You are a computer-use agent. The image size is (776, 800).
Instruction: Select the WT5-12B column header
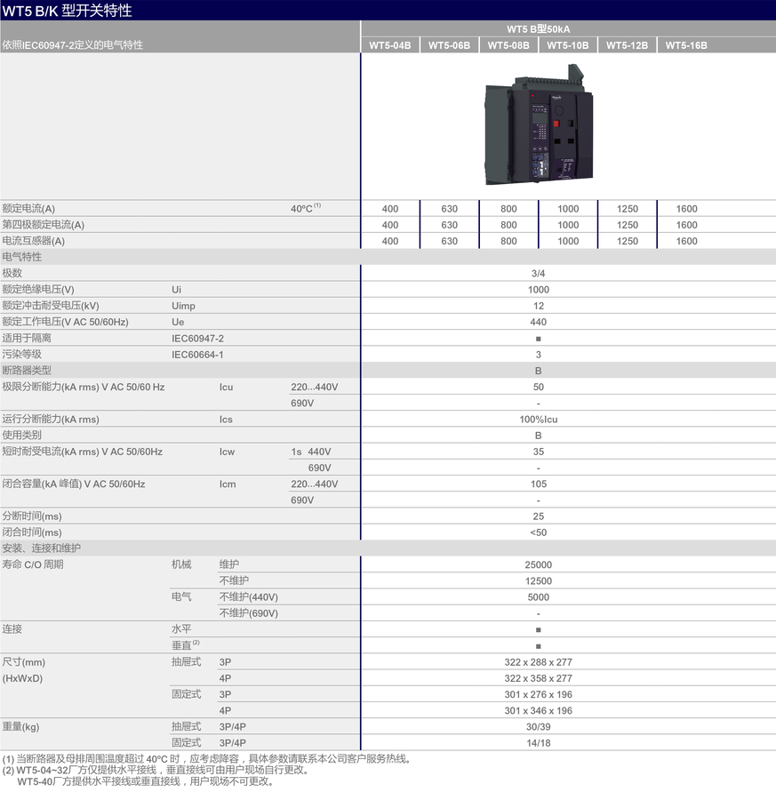pyautogui.click(x=627, y=45)
